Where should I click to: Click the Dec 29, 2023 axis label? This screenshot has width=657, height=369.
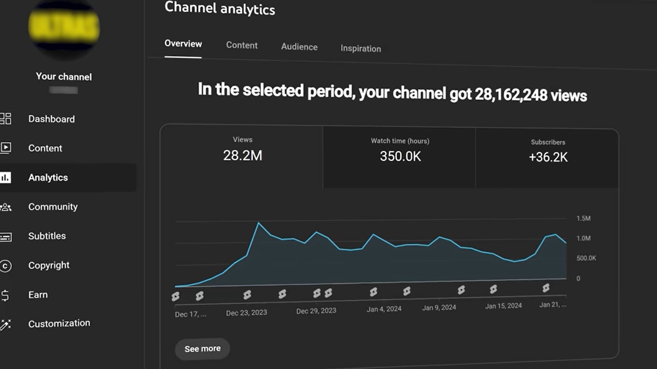316,311
